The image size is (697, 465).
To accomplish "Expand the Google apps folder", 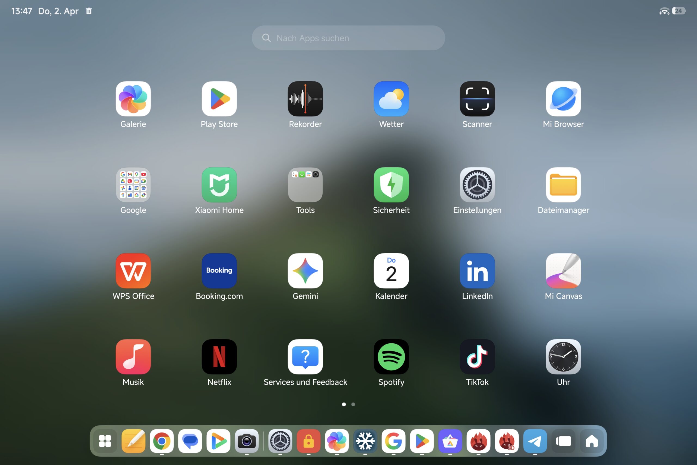I will click(x=133, y=185).
